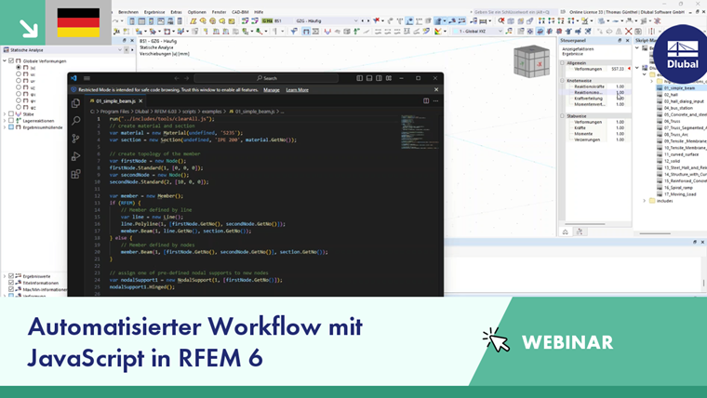Open the Statische Analyse dropdown
This screenshot has width=707, height=398.
click(x=120, y=50)
